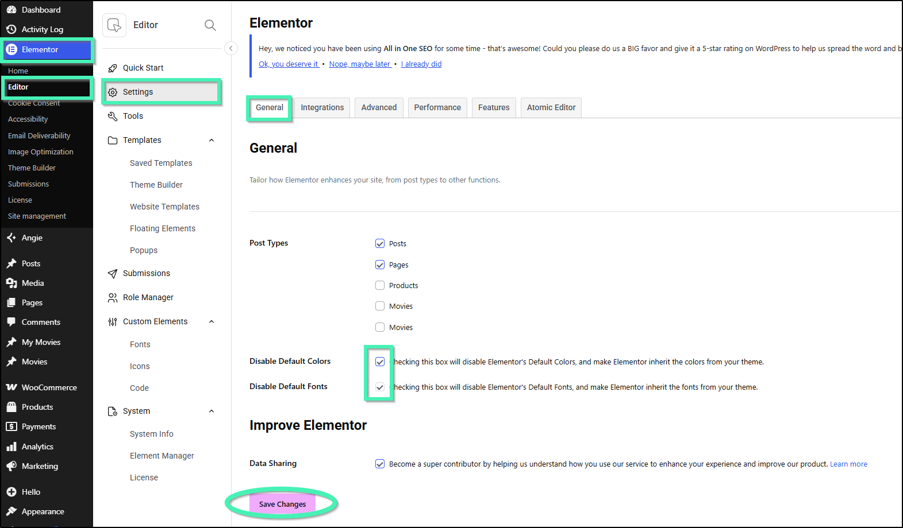Collapse the Templates section chevron

(x=212, y=141)
